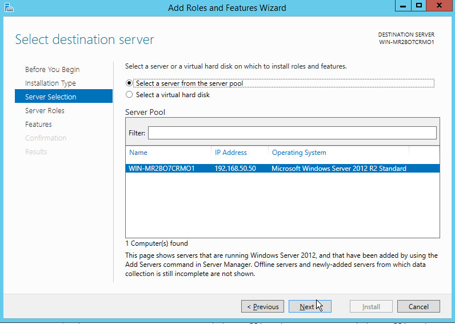Close the Add Roles and Features Wizard
Image resolution: width=455 pixels, height=324 pixels.
[440, 6]
